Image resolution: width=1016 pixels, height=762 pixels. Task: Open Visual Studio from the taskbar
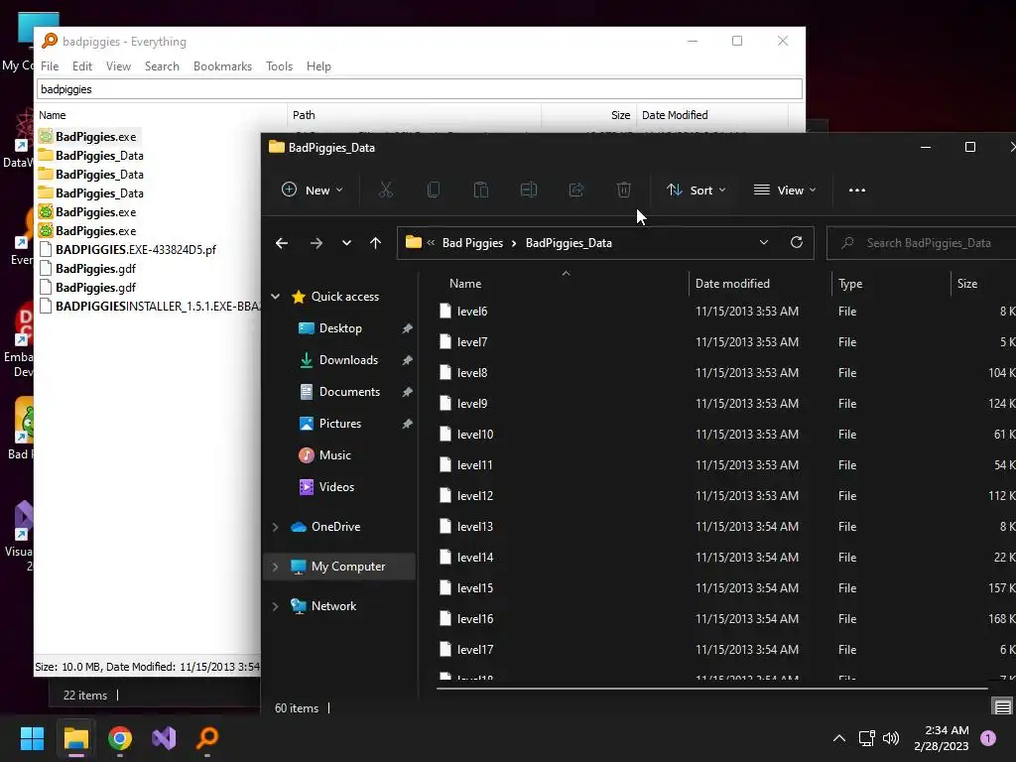pyautogui.click(x=164, y=738)
